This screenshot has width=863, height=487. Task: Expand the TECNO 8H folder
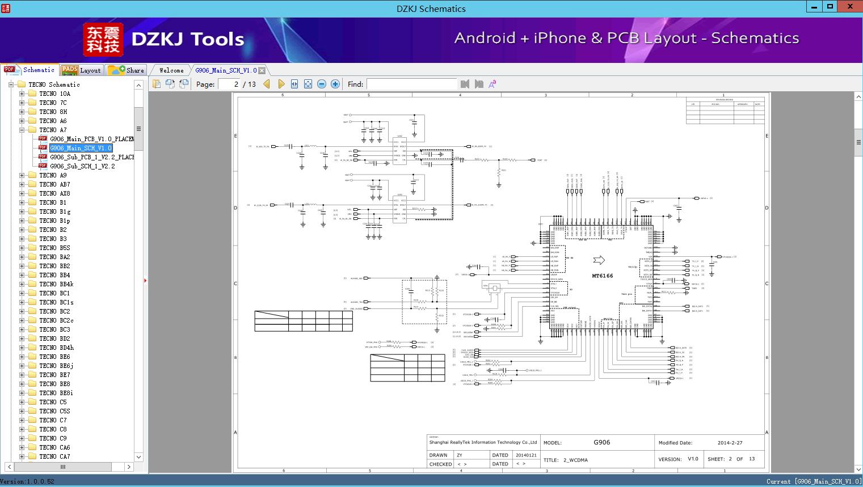pos(22,112)
